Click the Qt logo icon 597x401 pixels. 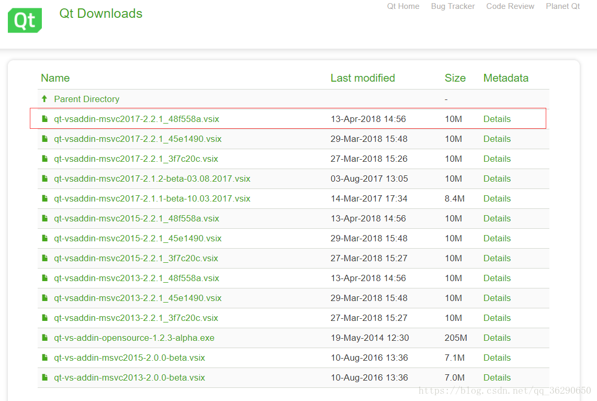click(x=25, y=20)
